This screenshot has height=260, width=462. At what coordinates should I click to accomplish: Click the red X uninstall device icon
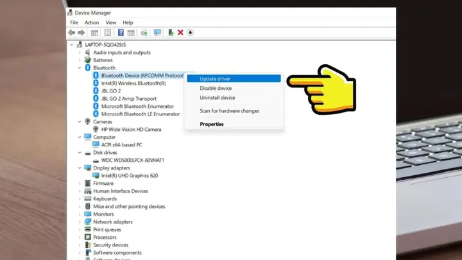coord(180,33)
